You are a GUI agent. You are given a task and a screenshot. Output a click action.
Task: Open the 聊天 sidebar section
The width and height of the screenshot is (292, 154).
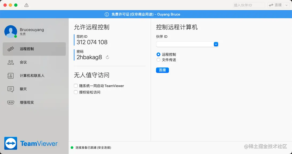34,89
